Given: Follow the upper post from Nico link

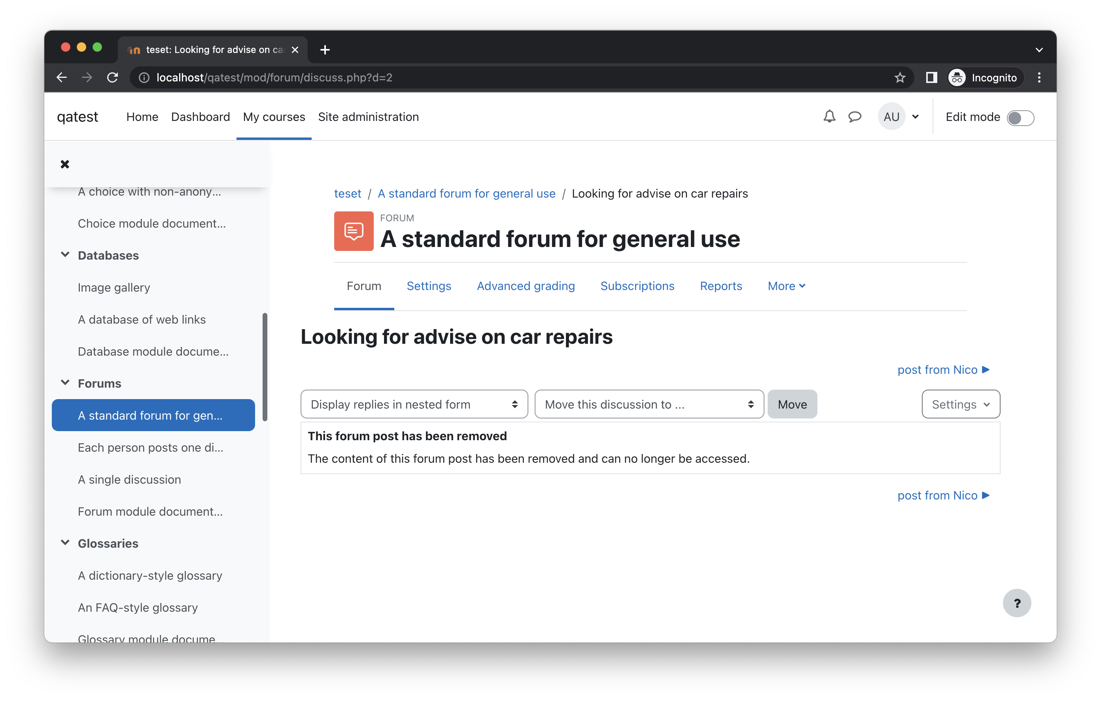Looking at the screenshot, I should 943,369.
